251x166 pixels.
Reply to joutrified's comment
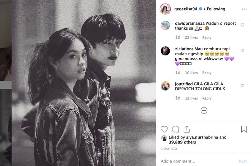click(x=207, y=98)
